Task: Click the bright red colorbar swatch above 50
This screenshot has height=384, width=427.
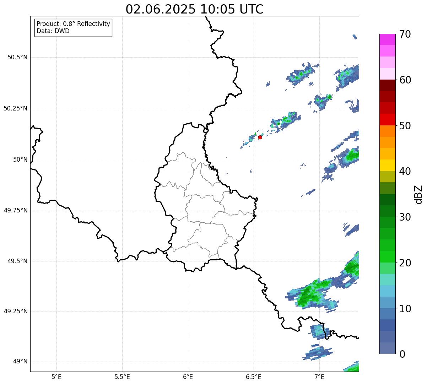Action: [x=387, y=120]
